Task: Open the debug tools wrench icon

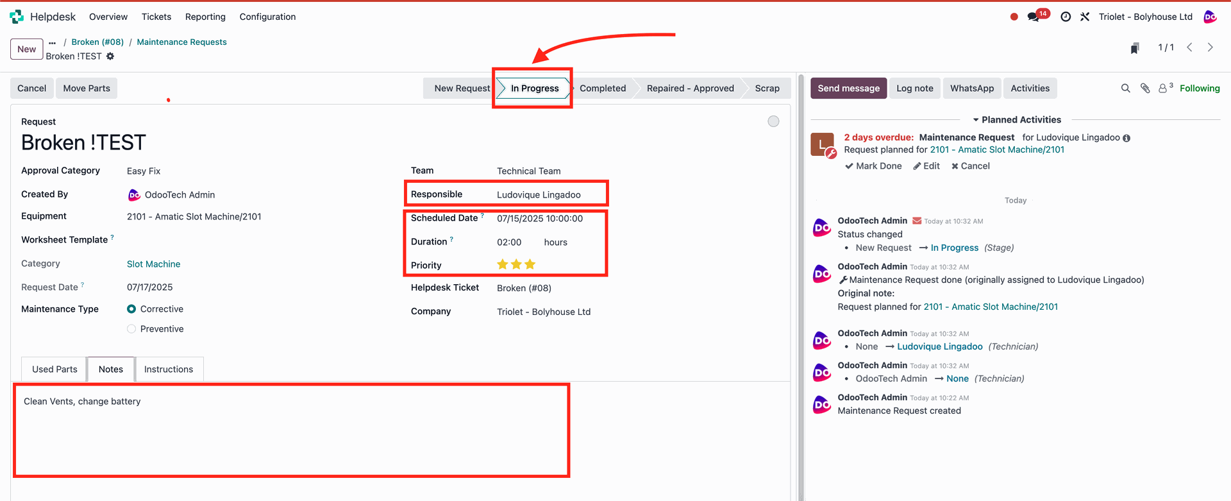Action: (x=1085, y=17)
